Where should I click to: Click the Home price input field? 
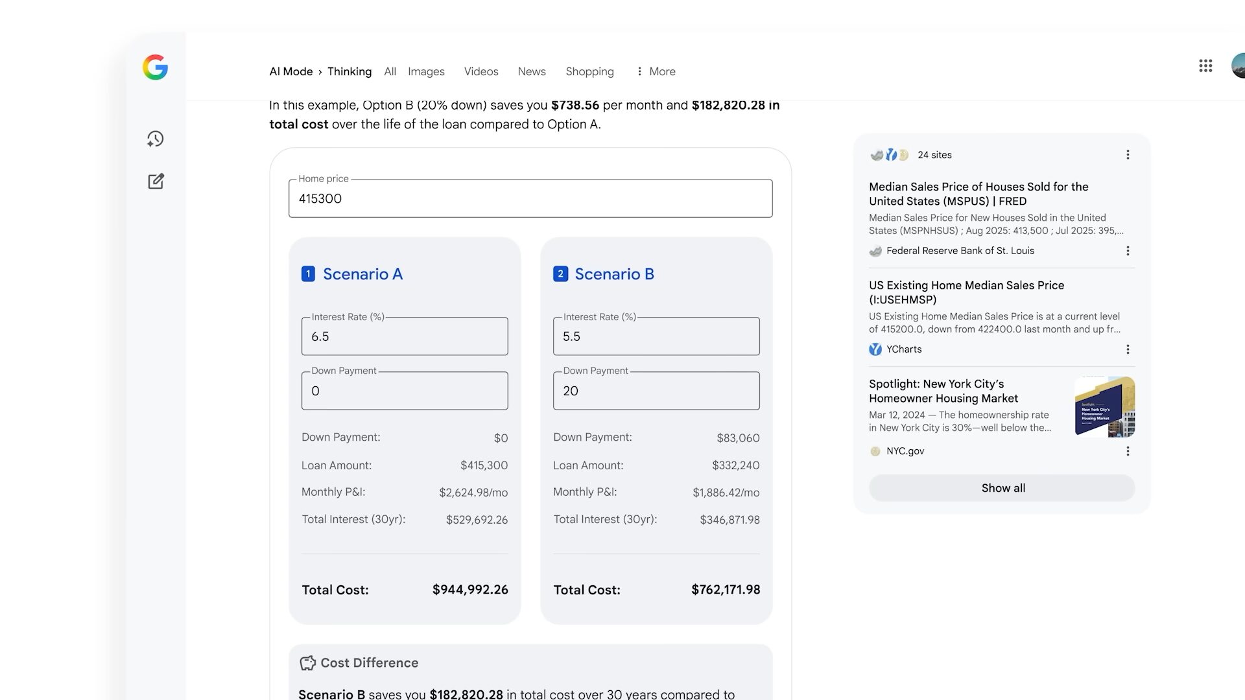(x=530, y=199)
